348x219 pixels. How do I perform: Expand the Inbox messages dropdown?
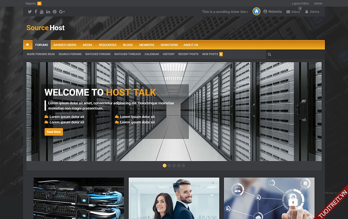coord(293,12)
